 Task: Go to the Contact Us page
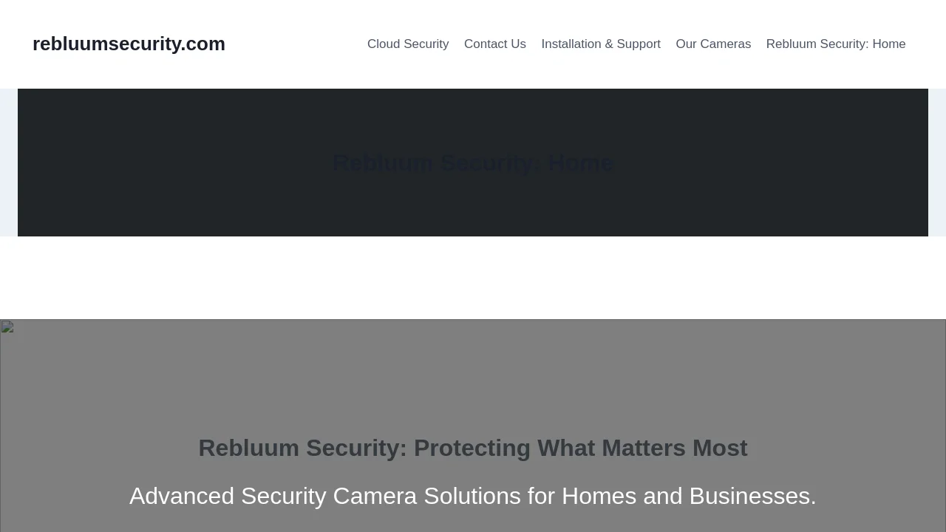click(x=495, y=44)
